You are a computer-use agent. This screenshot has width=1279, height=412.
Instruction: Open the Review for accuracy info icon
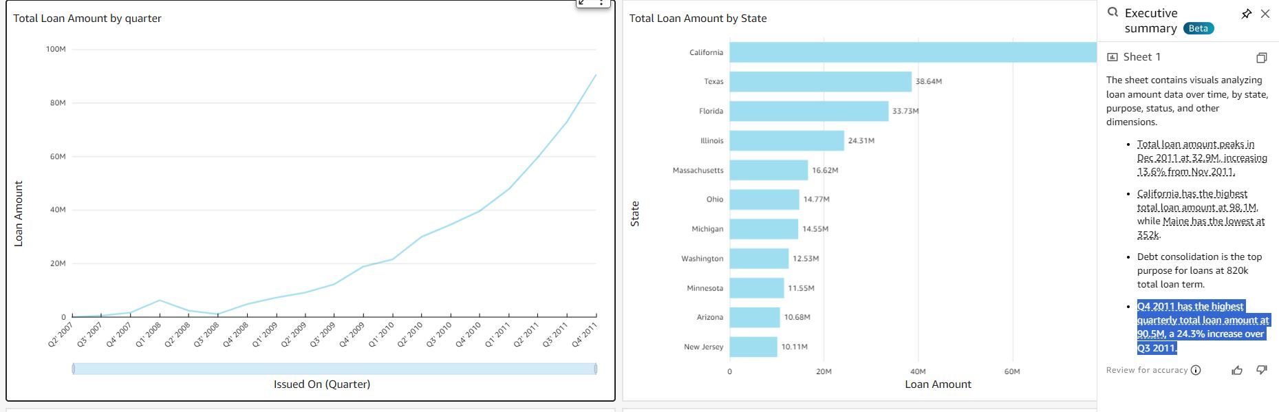click(1196, 370)
